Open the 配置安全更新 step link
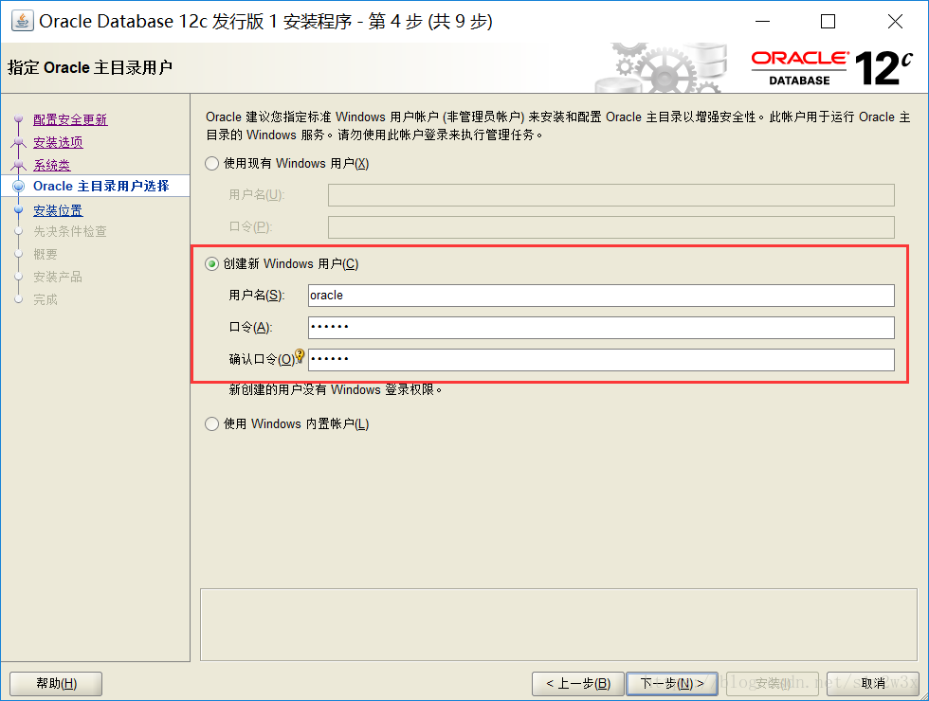 point(70,119)
